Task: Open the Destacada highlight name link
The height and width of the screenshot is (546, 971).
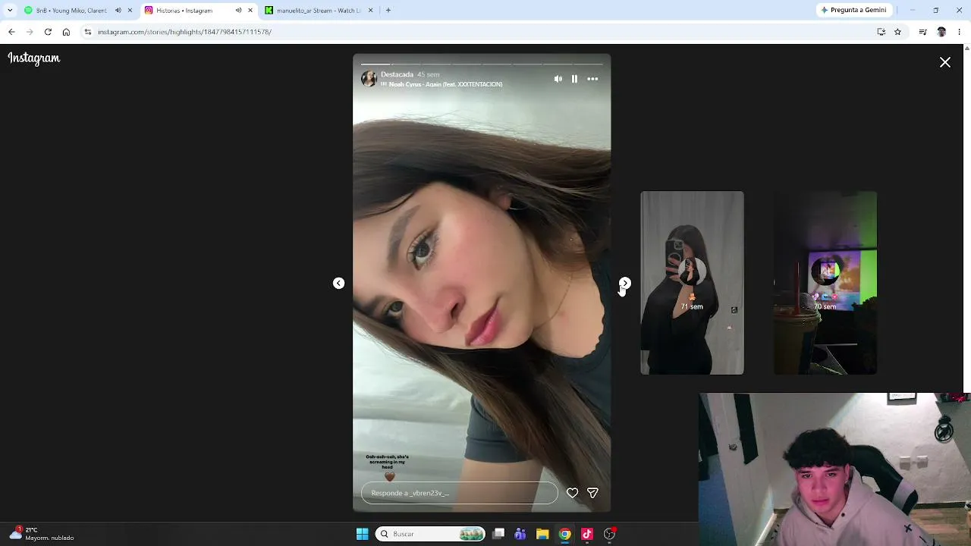Action: coord(397,74)
